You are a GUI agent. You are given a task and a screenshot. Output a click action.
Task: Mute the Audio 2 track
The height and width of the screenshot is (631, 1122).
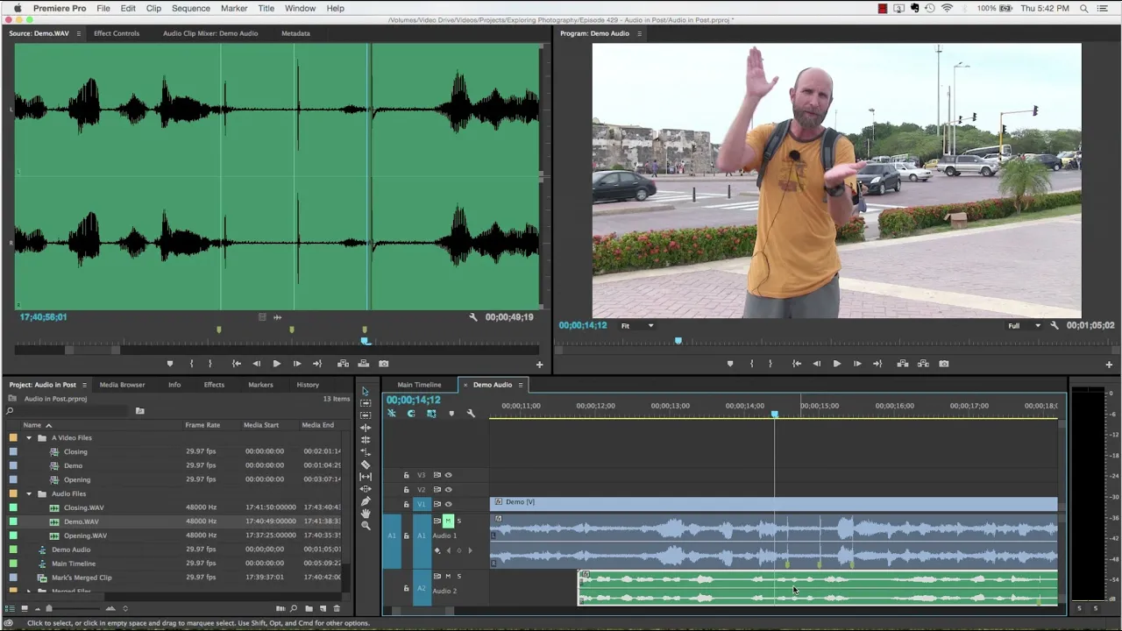tap(448, 576)
